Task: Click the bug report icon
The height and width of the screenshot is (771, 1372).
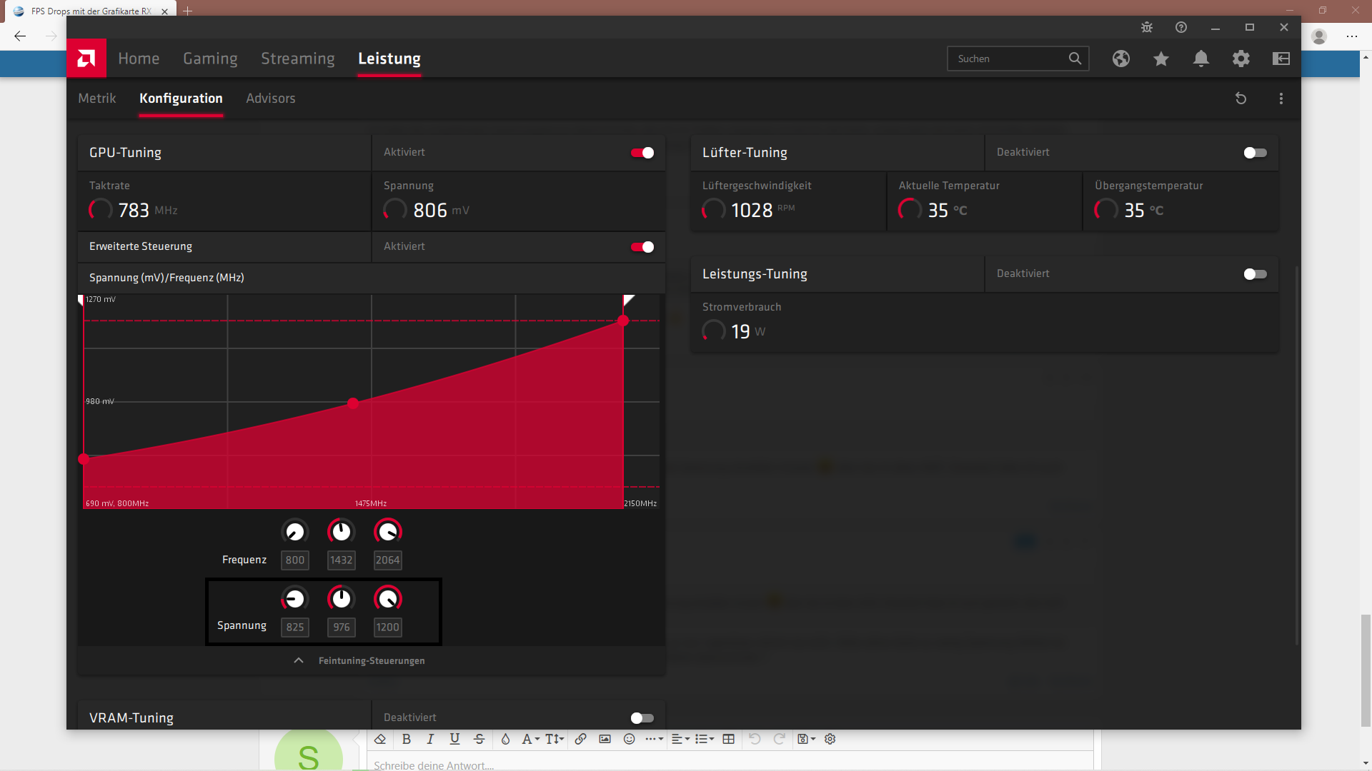Action: (1147, 27)
